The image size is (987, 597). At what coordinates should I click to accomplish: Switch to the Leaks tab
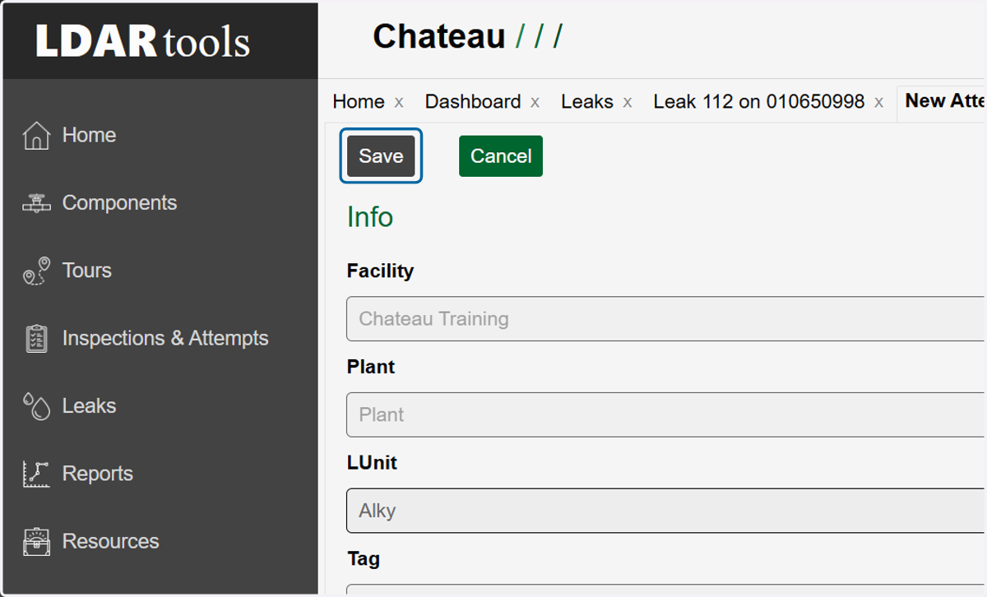click(x=587, y=102)
